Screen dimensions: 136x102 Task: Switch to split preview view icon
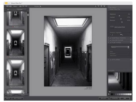click(x=23, y=6)
